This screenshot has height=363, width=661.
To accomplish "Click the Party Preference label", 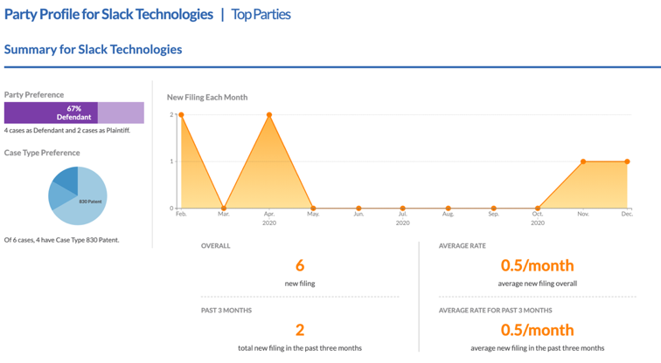I will (x=34, y=94).
